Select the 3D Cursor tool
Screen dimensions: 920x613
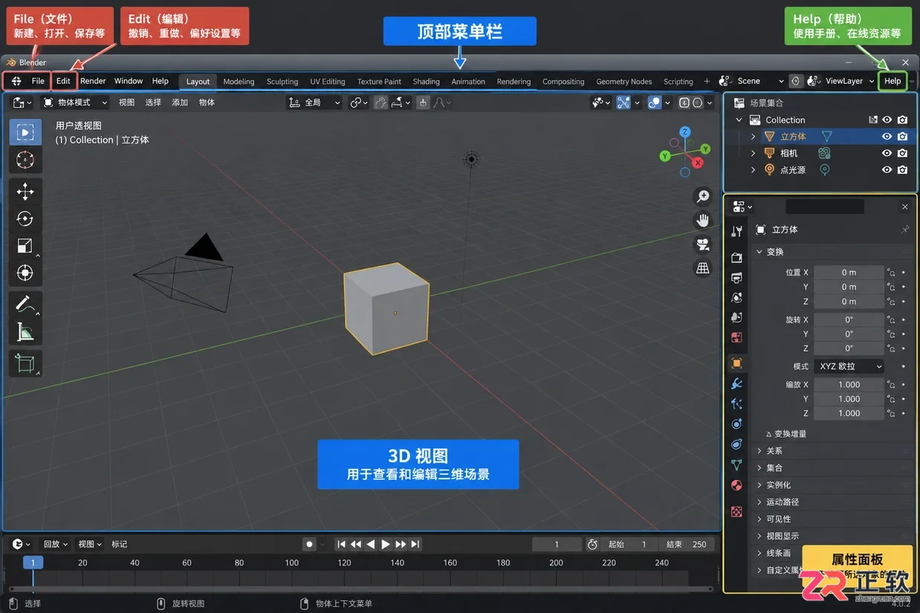click(x=25, y=160)
